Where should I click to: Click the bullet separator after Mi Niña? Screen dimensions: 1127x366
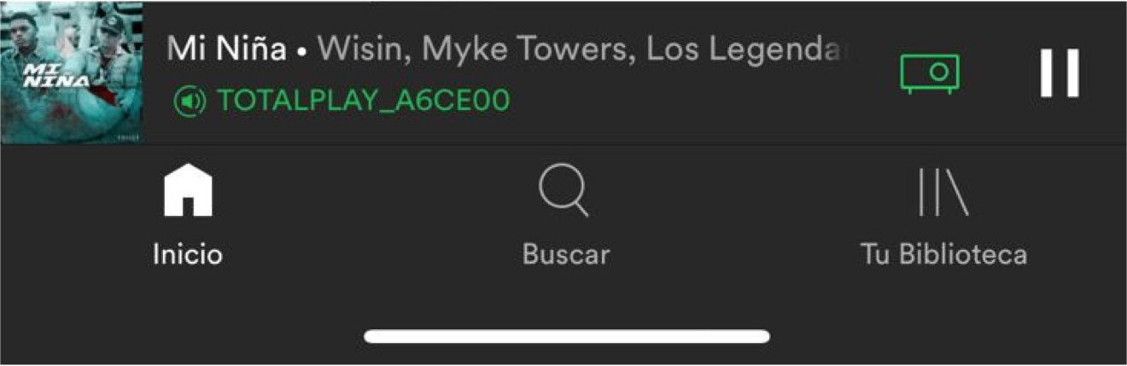(302, 51)
